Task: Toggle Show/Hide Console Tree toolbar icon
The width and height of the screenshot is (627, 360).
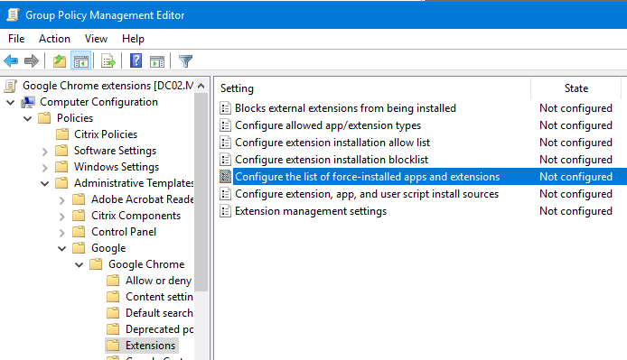Action: (81, 61)
